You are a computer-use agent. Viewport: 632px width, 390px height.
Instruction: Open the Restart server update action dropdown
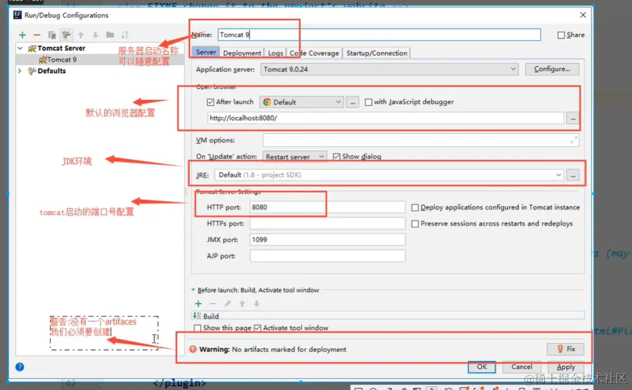(294, 156)
